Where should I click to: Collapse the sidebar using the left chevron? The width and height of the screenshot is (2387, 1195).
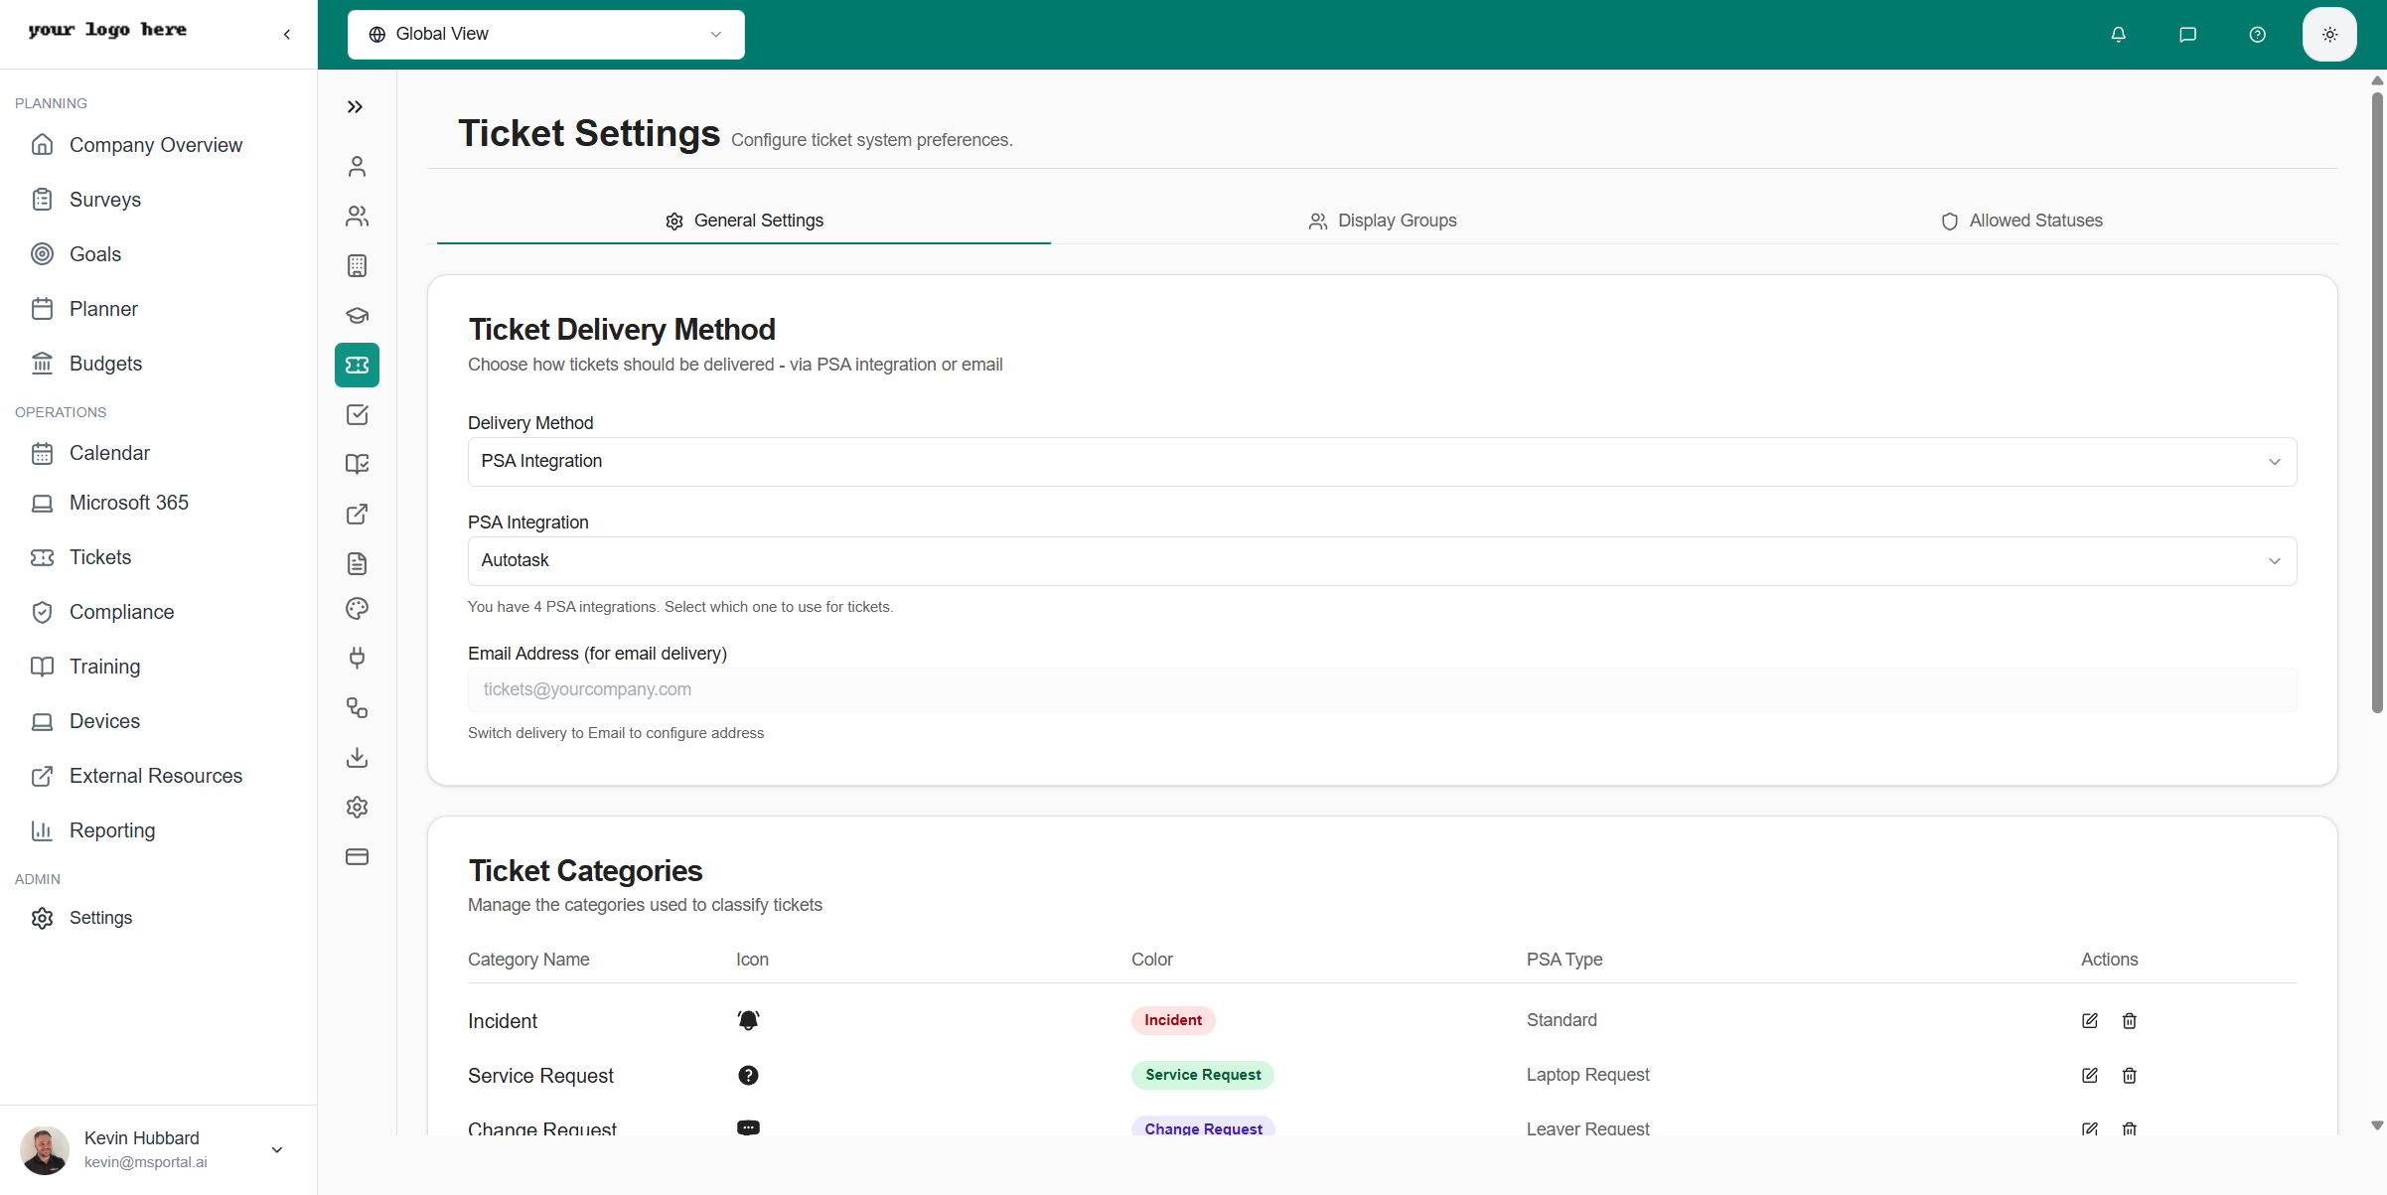pos(286,33)
